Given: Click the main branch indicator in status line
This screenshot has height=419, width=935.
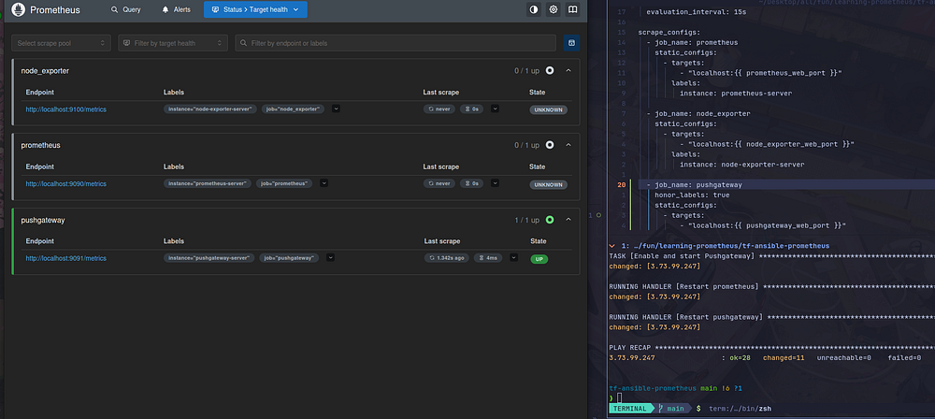Looking at the screenshot, I should [x=674, y=409].
